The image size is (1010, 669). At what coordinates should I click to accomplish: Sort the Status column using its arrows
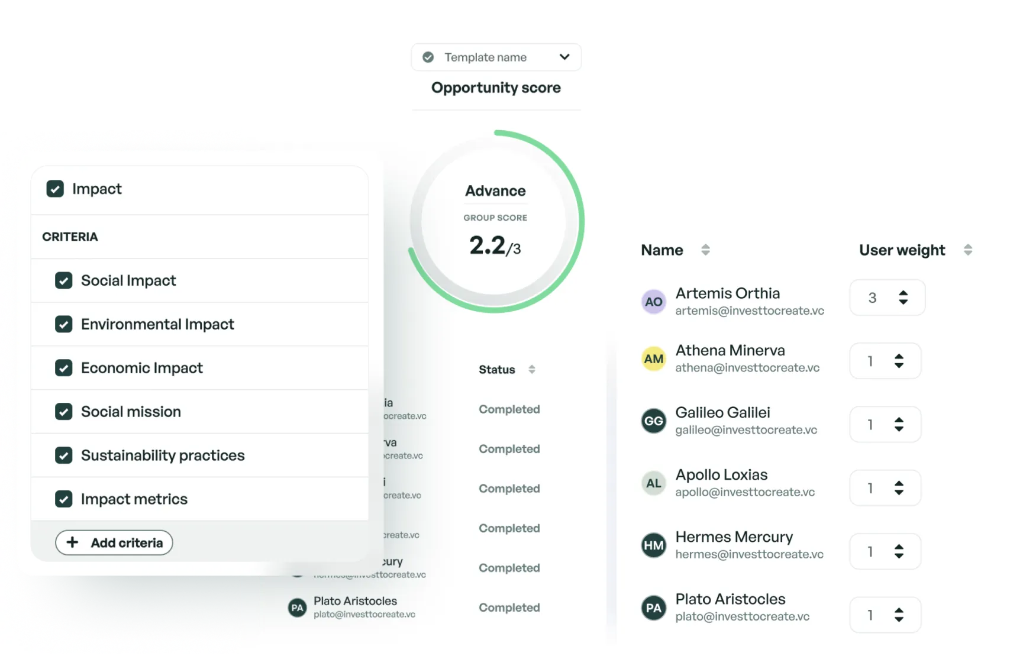coord(532,370)
